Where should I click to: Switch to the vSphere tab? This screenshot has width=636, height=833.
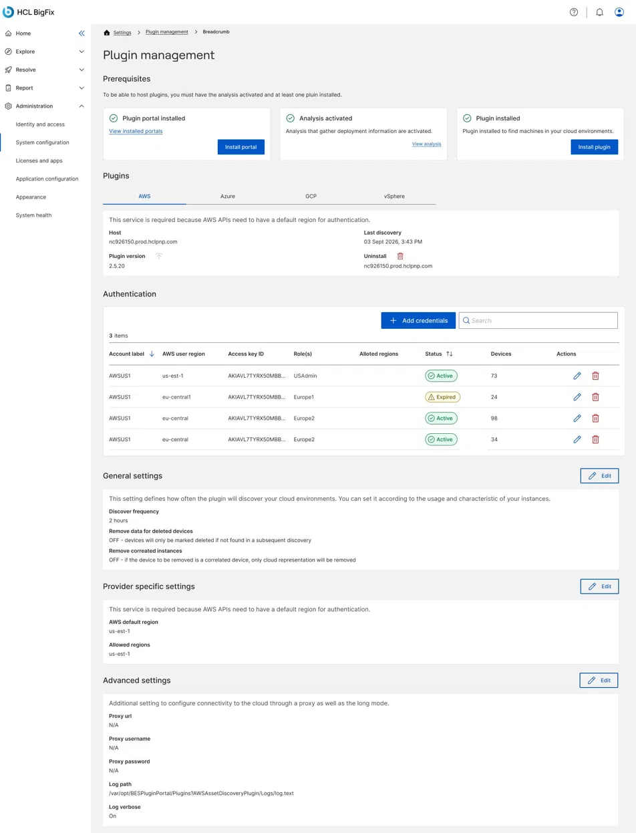[x=394, y=197]
